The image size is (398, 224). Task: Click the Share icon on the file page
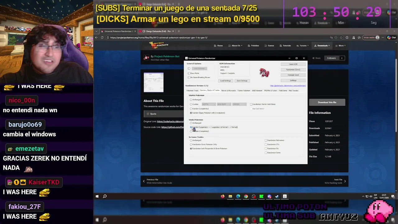click(316, 58)
